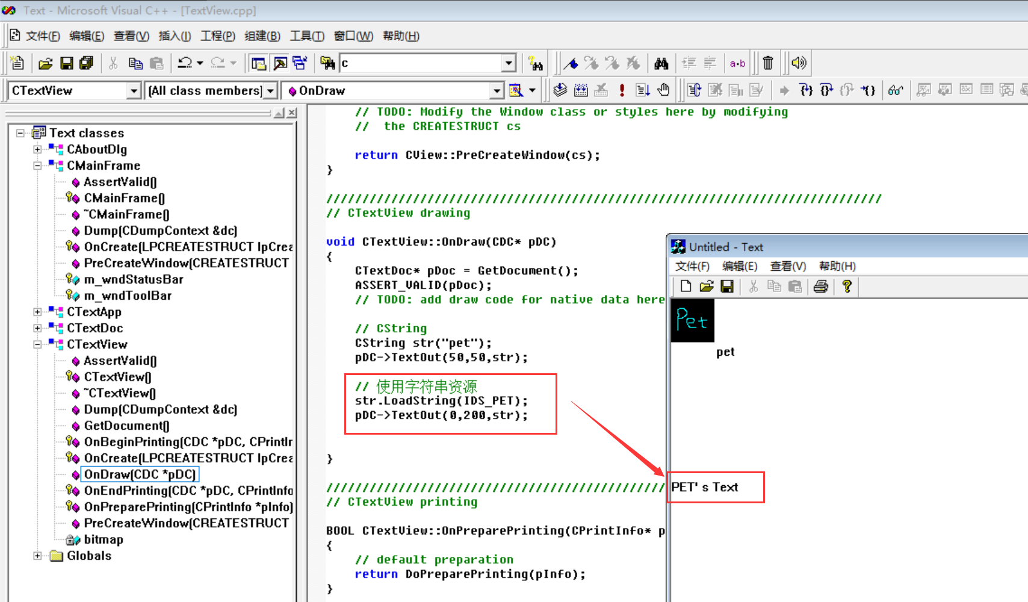
Task: Click the Compile icon
Action: tap(560, 90)
